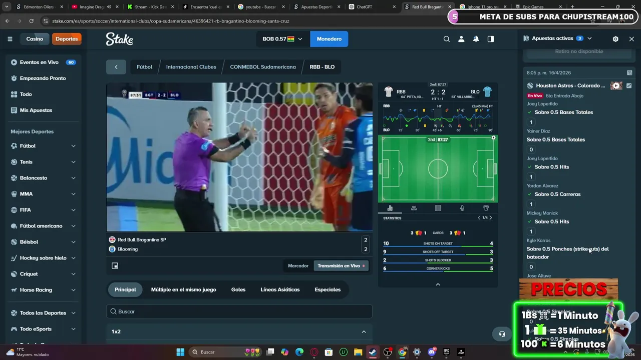This screenshot has height=360, width=641.
Task: Open the stats chart icon for Houston Astros bet
Action: (x=629, y=85)
